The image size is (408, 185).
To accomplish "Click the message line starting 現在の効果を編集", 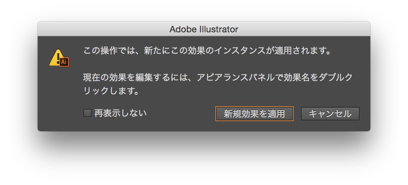I will tap(217, 78).
